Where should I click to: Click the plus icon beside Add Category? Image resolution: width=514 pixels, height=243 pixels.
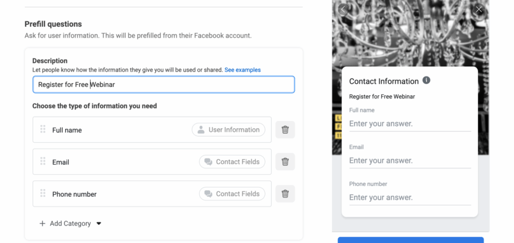pos(42,224)
